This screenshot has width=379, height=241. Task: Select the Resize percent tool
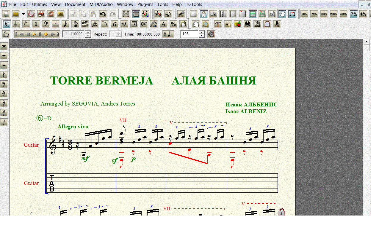tap(173, 24)
